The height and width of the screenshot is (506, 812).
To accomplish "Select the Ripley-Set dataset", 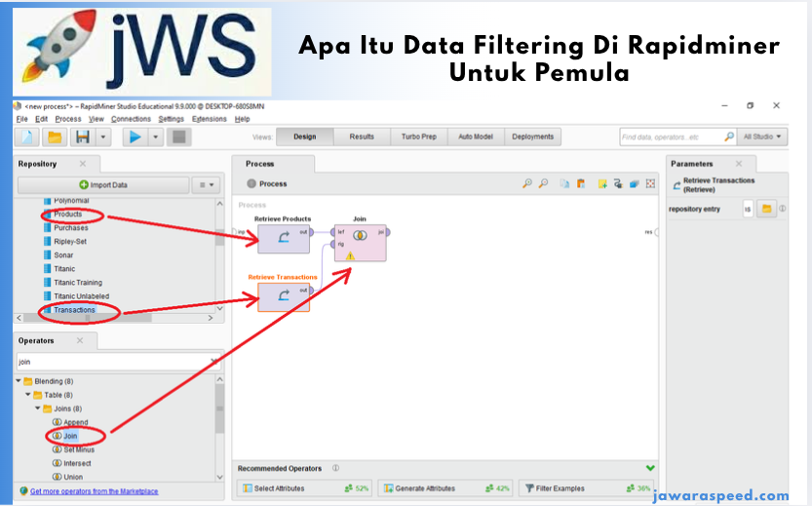I will (70, 242).
